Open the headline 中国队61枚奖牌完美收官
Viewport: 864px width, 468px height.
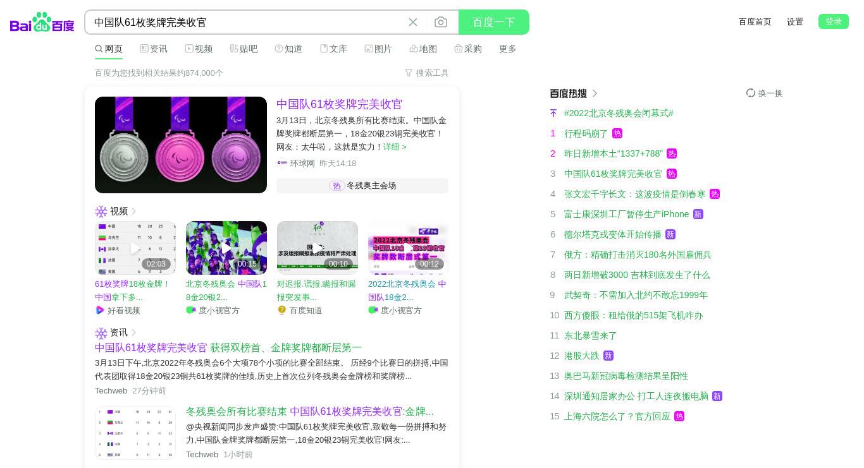coord(340,104)
